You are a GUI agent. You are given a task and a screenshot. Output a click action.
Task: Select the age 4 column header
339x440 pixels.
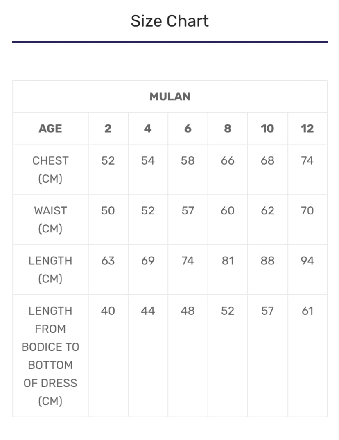pos(148,129)
